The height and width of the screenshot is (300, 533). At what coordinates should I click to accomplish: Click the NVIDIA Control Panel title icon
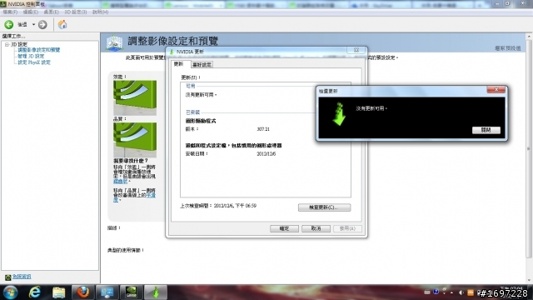(x=3, y=4)
